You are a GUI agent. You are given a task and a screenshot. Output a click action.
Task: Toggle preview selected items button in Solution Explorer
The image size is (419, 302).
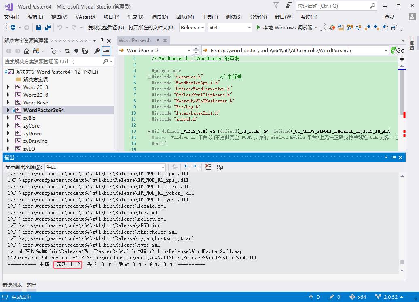(106, 51)
